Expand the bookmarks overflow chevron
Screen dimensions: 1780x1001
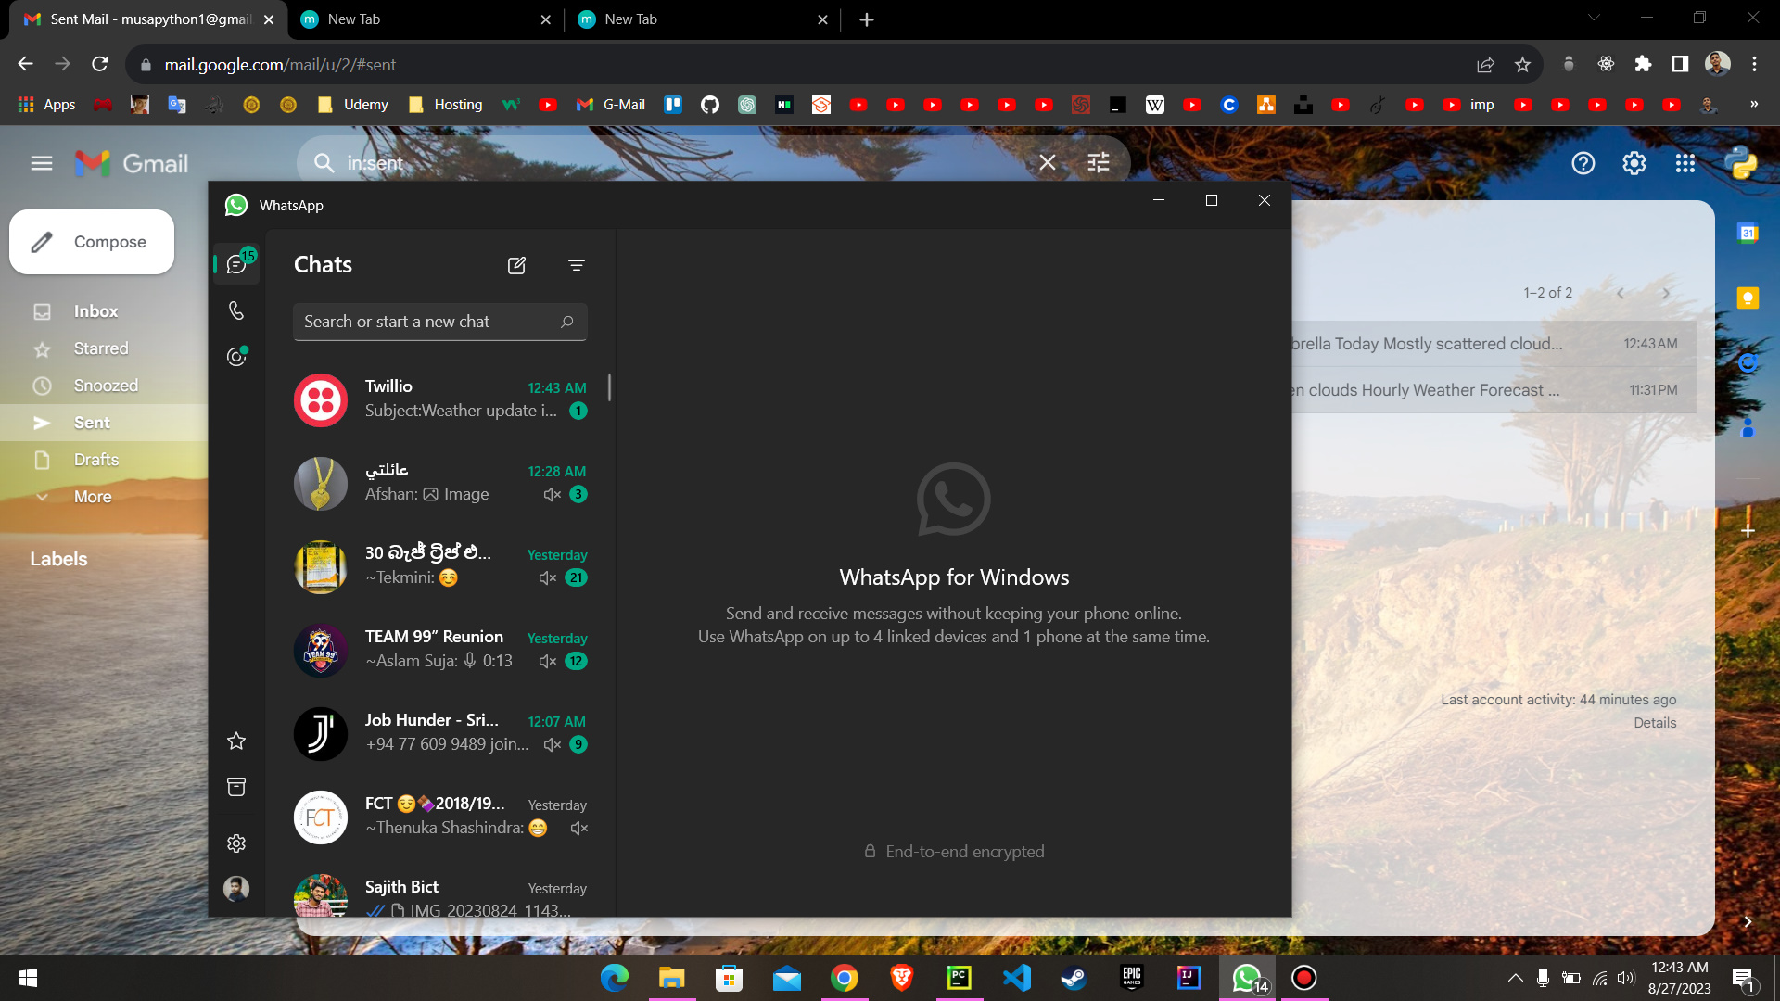(x=1755, y=105)
